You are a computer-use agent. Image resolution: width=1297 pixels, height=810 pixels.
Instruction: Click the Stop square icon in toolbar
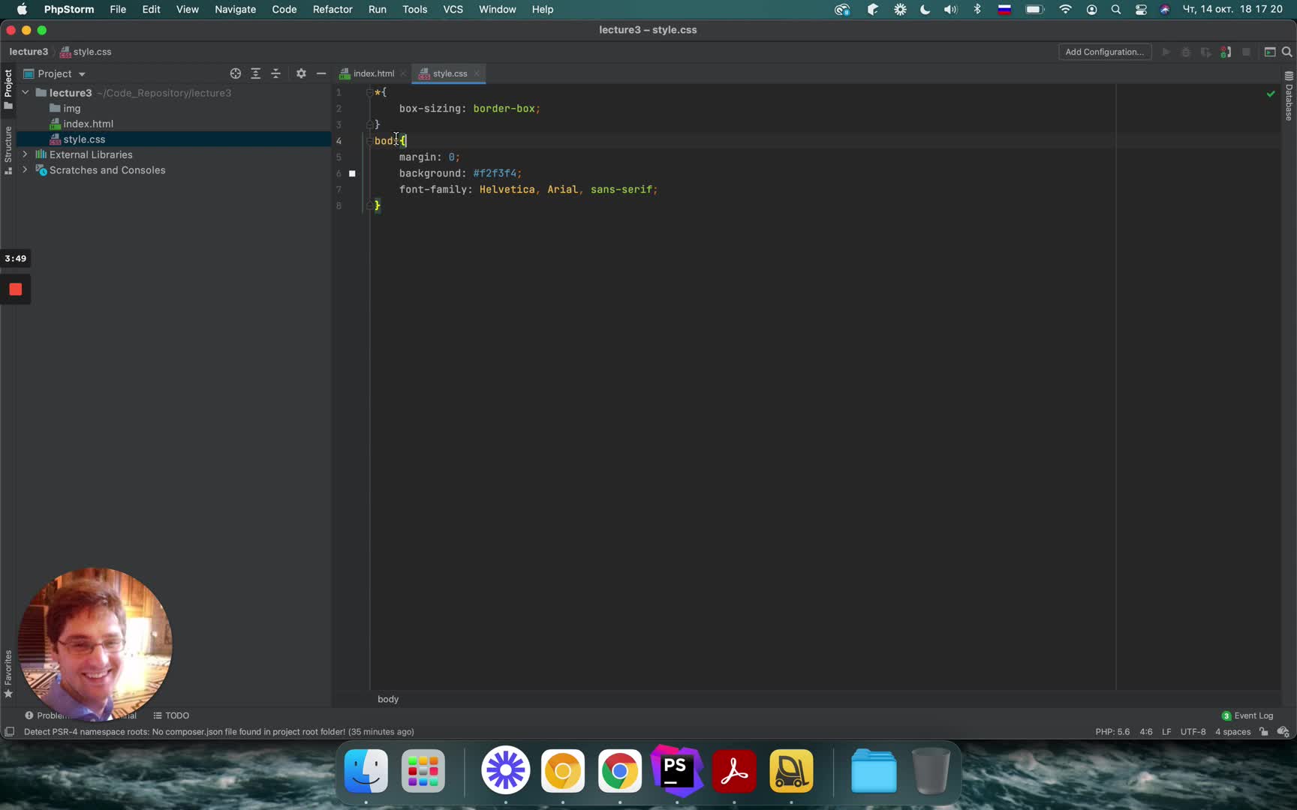pyautogui.click(x=1246, y=52)
